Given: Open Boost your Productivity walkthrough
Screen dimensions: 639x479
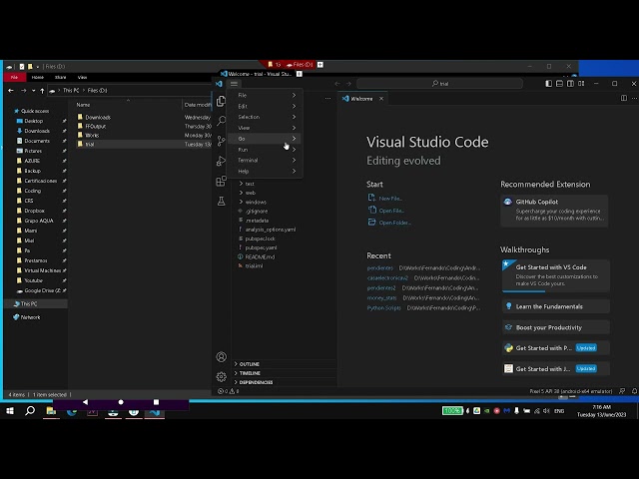Looking at the screenshot, I should [x=556, y=327].
